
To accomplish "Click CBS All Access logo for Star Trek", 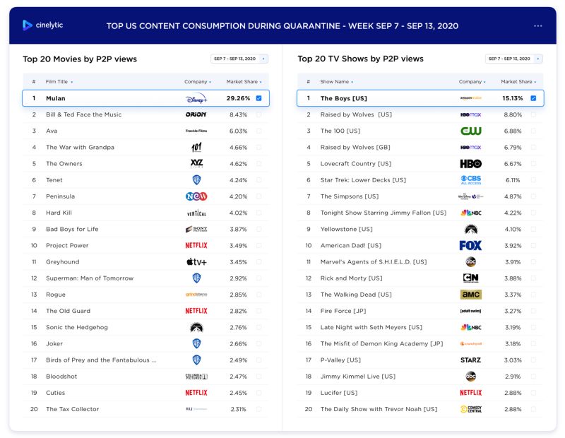I will (x=471, y=180).
